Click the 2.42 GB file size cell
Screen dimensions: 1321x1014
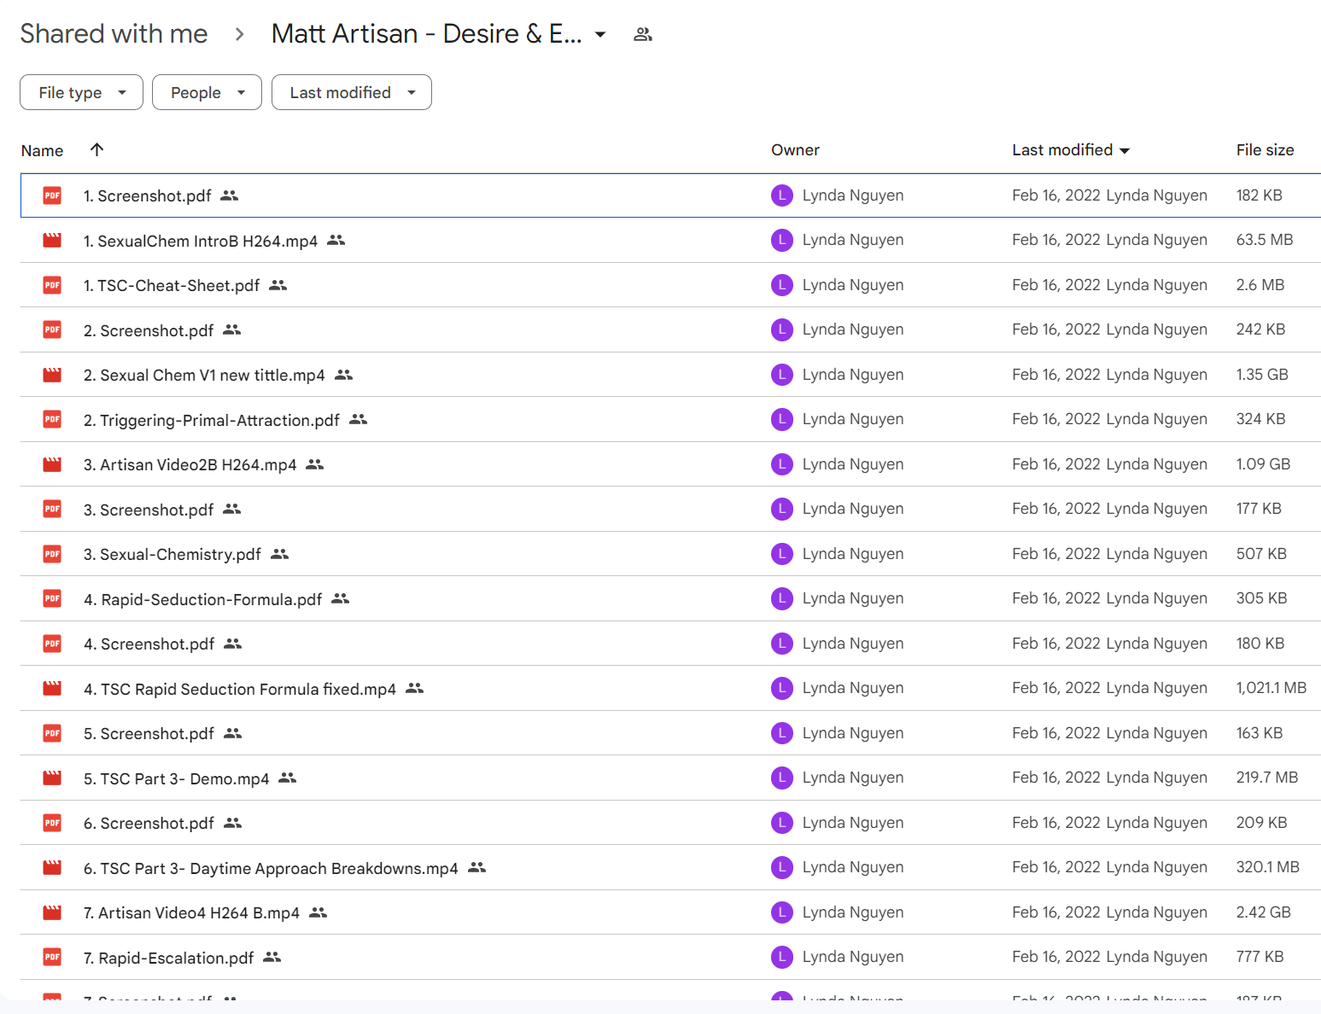tap(1264, 912)
